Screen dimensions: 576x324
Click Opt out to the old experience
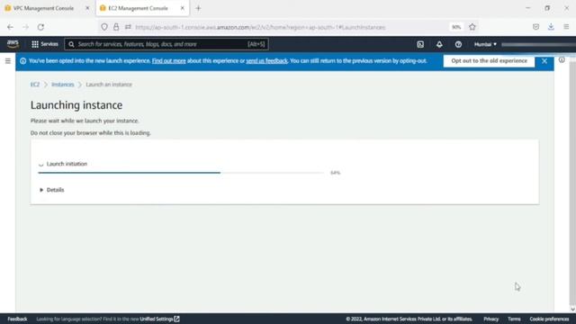489,61
